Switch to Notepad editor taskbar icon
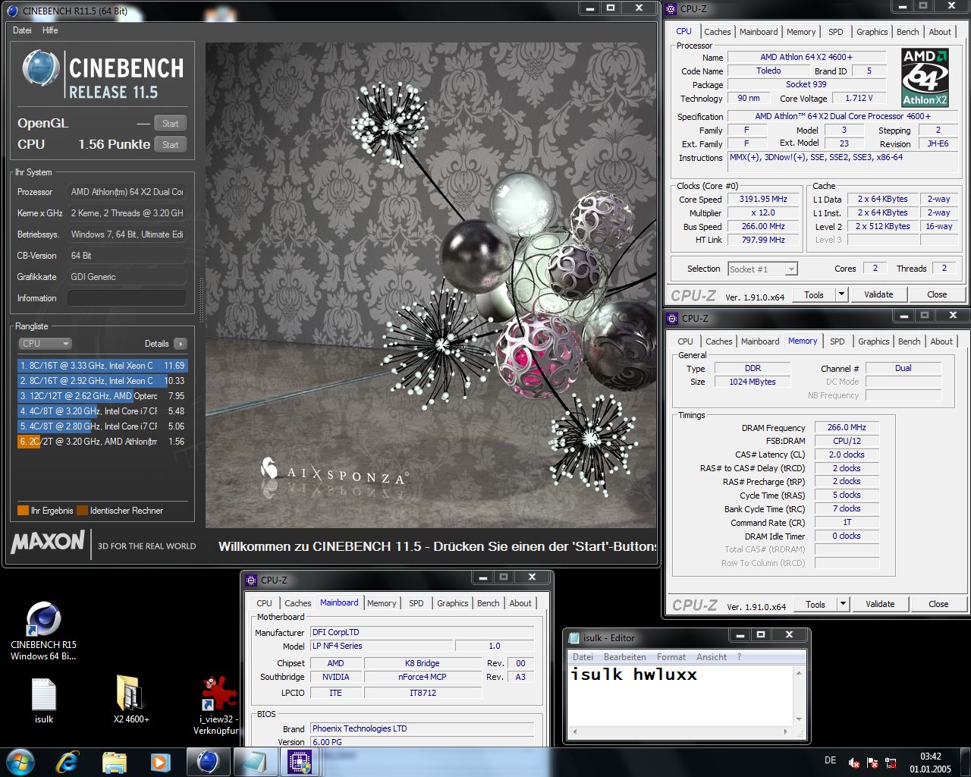The width and height of the screenshot is (971, 777). click(x=254, y=761)
